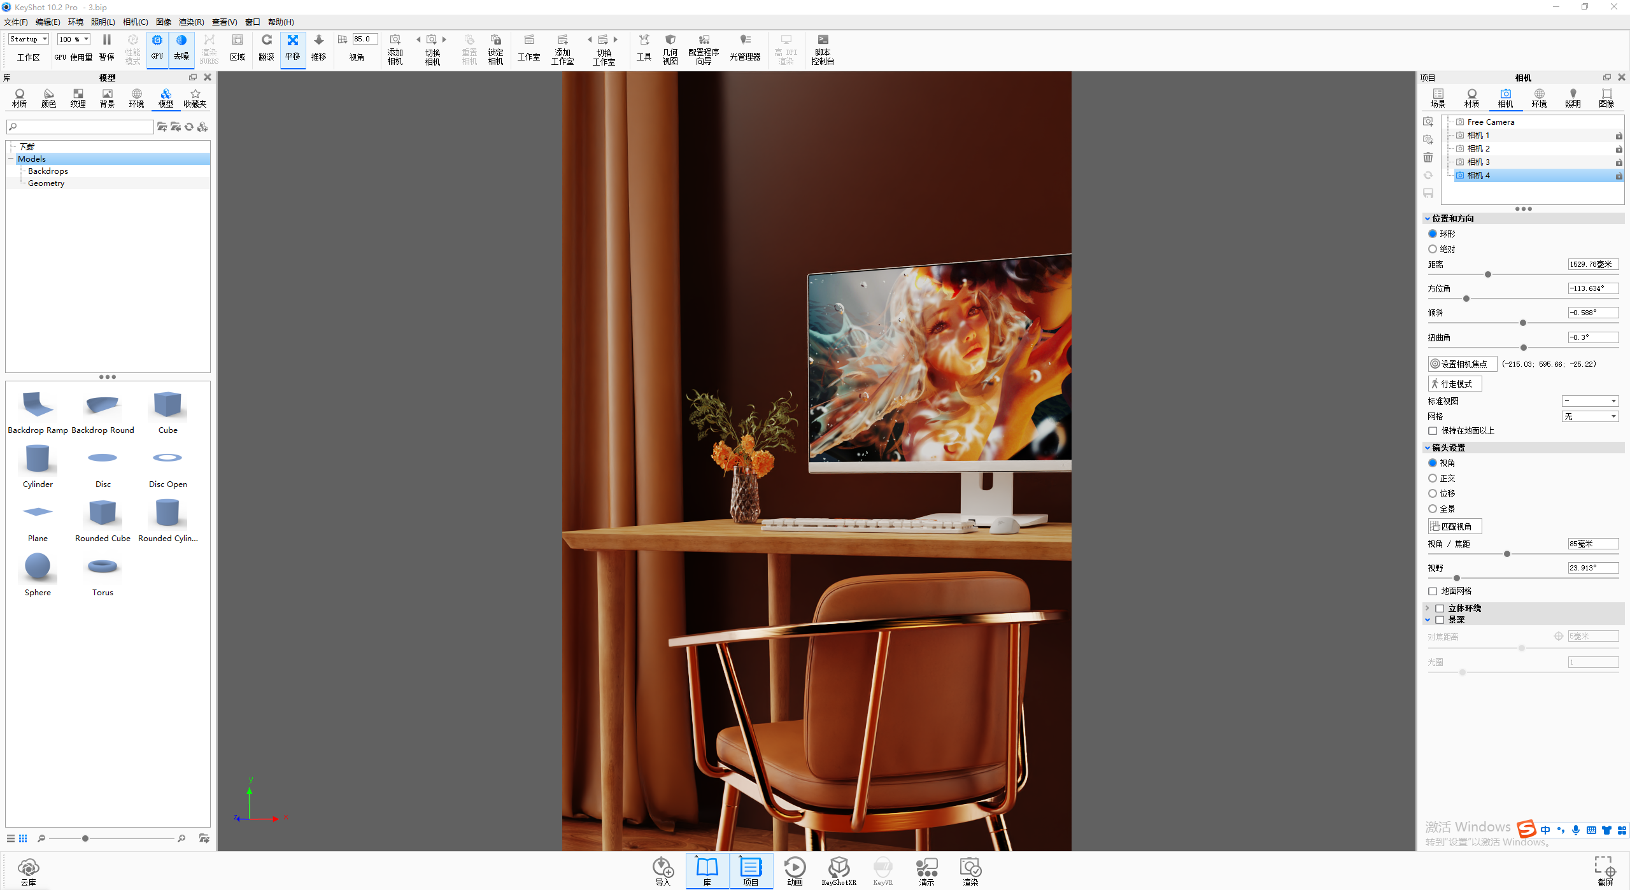Select the 全景 panorama lens radio

[1433, 509]
